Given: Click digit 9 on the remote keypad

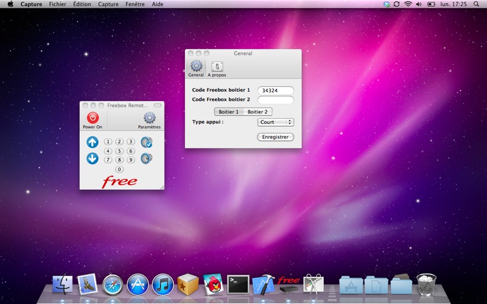Looking at the screenshot, I should pyautogui.click(x=131, y=160).
